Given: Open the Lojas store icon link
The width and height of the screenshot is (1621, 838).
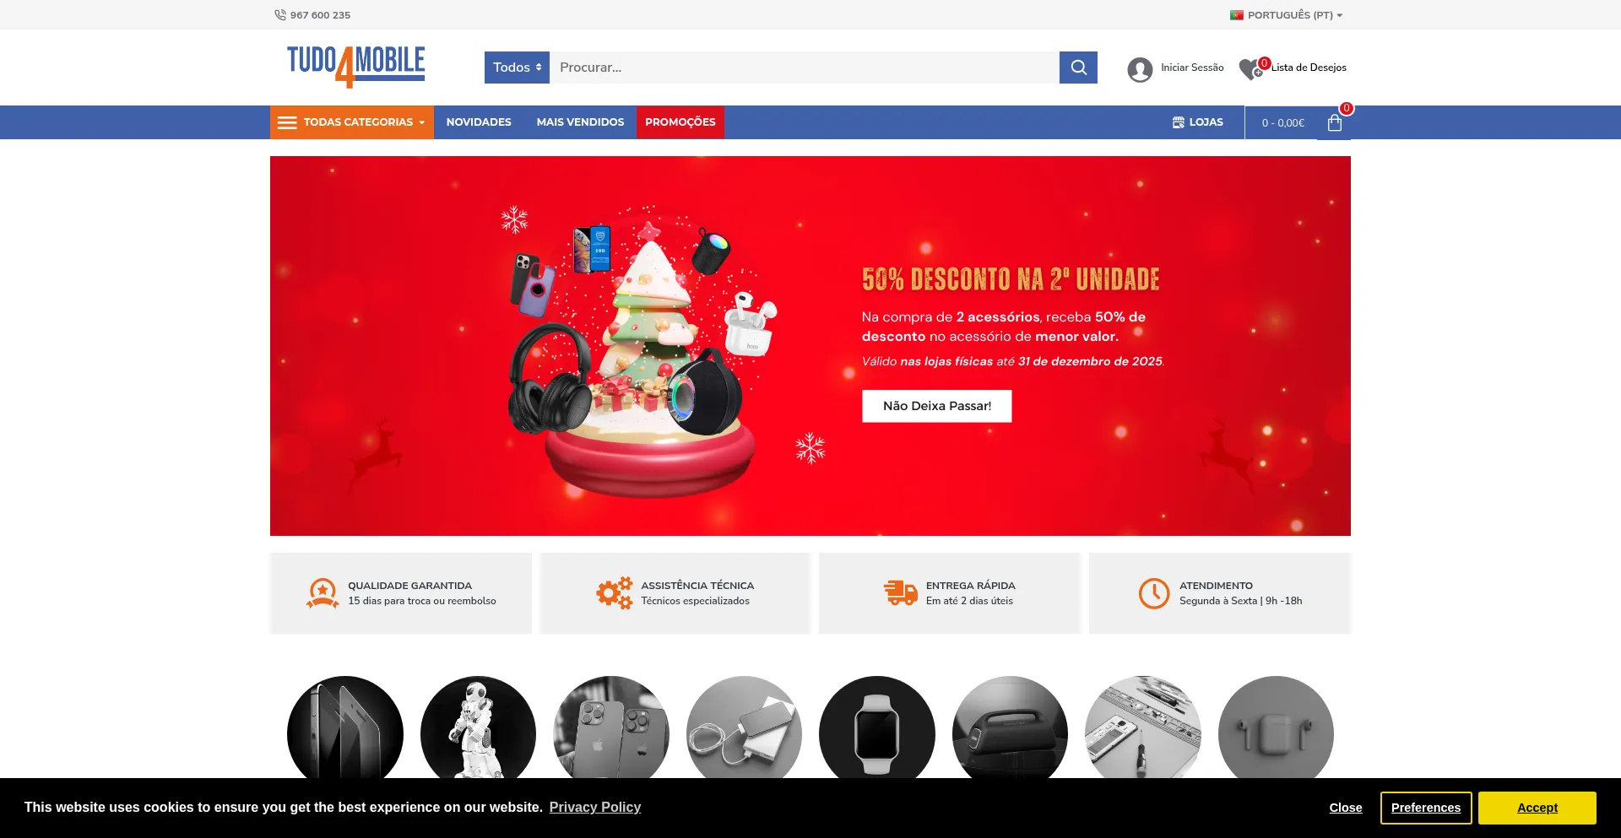Looking at the screenshot, I should click(1179, 122).
